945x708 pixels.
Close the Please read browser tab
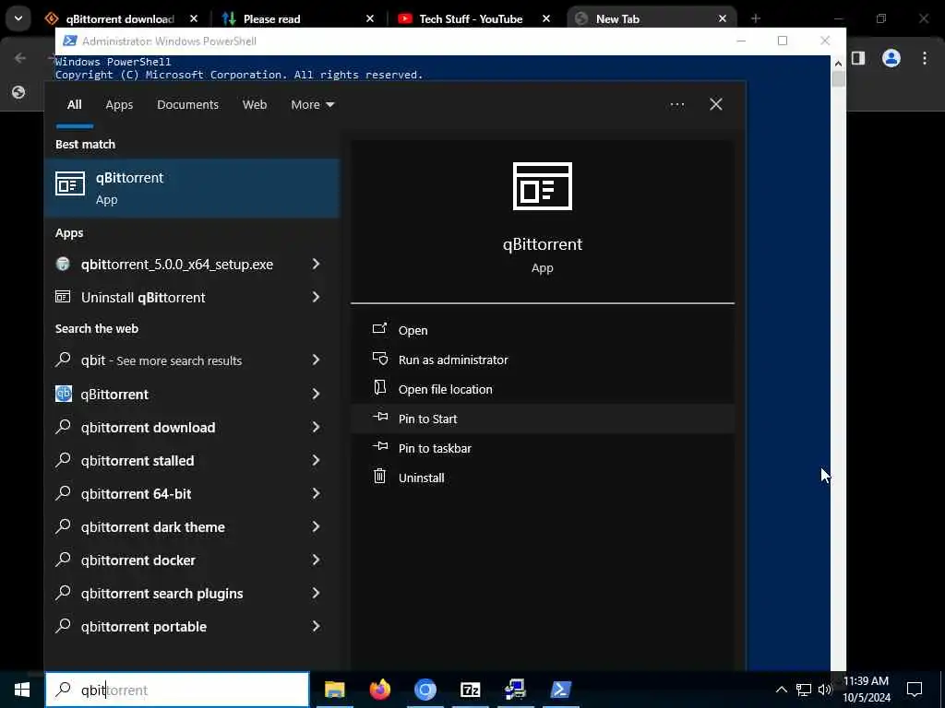coord(370,18)
